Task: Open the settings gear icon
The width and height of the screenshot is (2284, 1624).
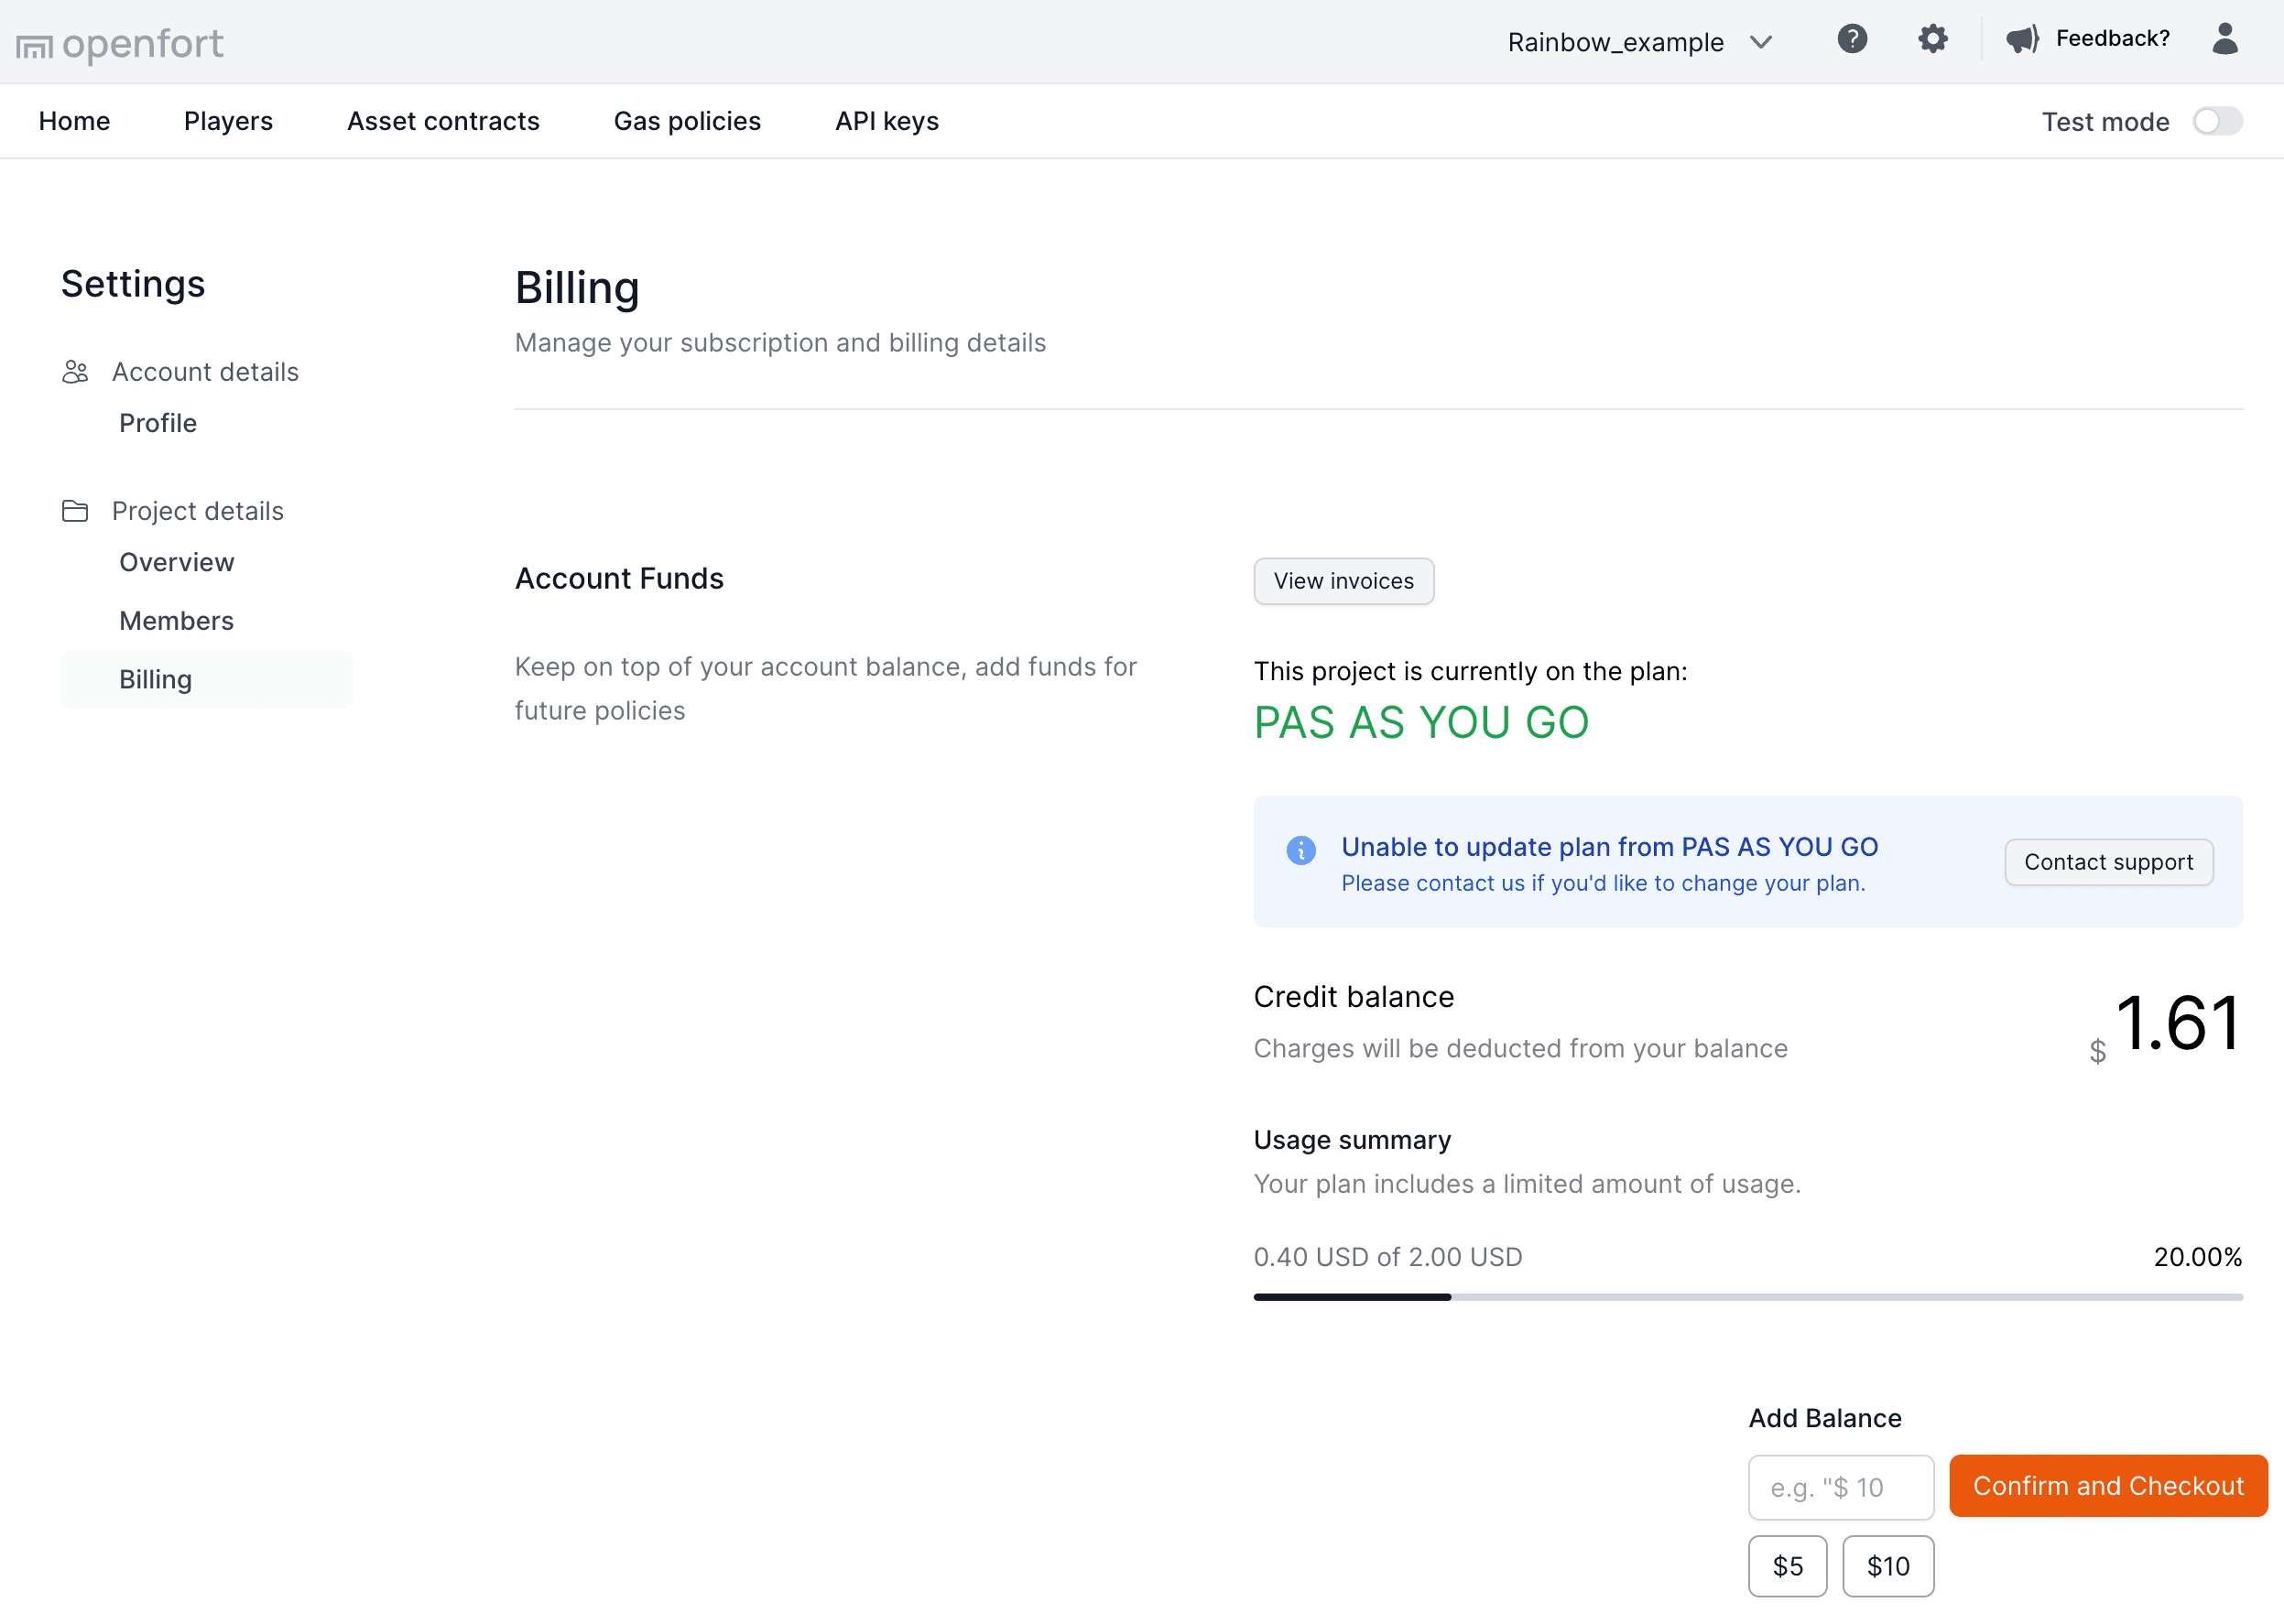Action: pyautogui.click(x=1931, y=39)
